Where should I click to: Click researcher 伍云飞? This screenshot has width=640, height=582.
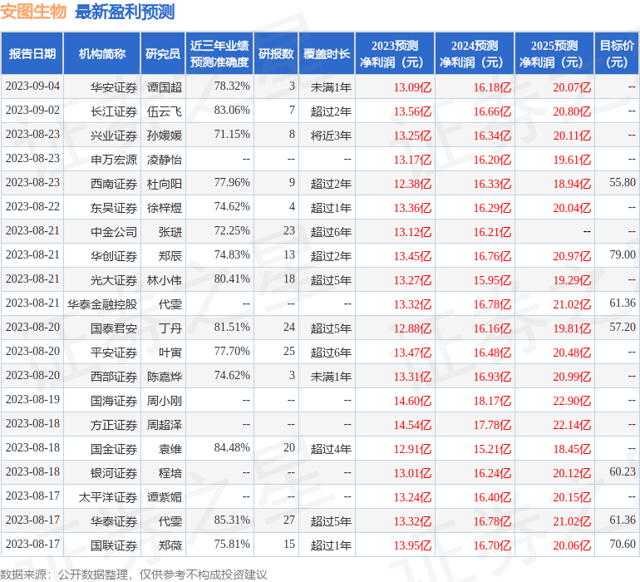pos(164,111)
